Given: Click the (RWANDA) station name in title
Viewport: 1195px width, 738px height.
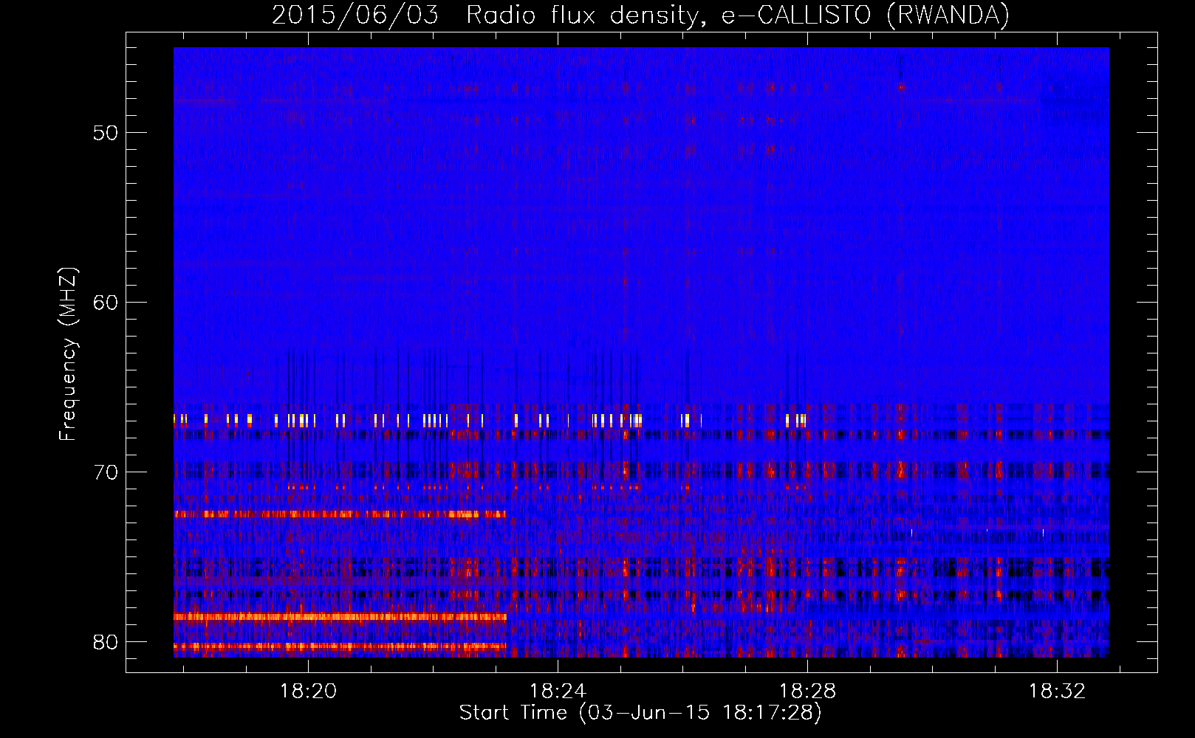Looking at the screenshot, I should click(x=948, y=15).
